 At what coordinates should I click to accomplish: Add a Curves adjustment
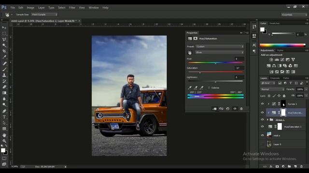(282, 60)
